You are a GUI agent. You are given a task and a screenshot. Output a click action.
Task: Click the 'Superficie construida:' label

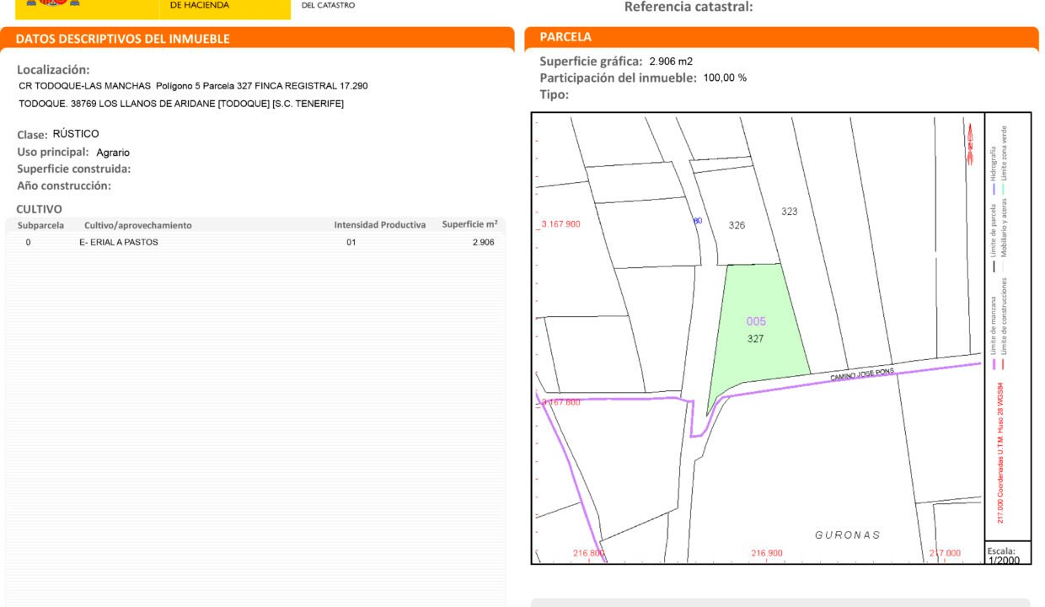coord(74,169)
